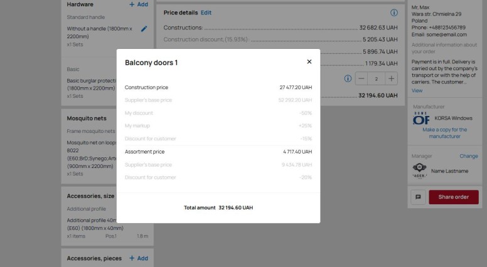Add an item to Accessories, pieces

(x=139, y=258)
